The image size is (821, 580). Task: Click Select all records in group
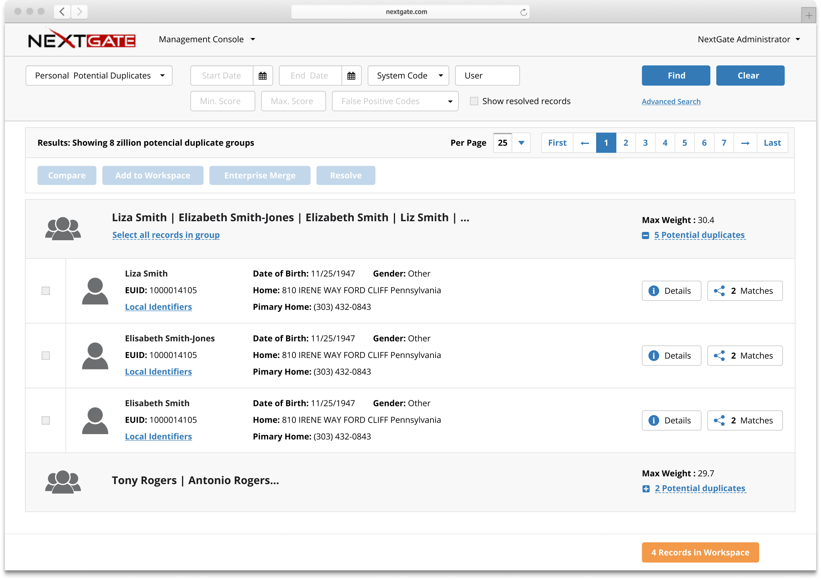166,235
